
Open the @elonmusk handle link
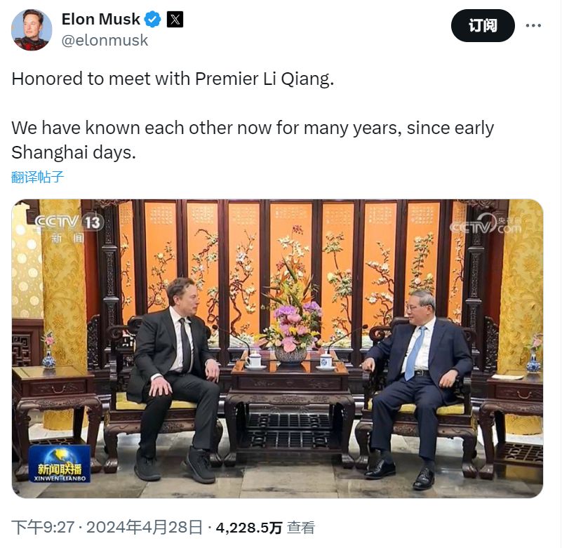[x=105, y=40]
